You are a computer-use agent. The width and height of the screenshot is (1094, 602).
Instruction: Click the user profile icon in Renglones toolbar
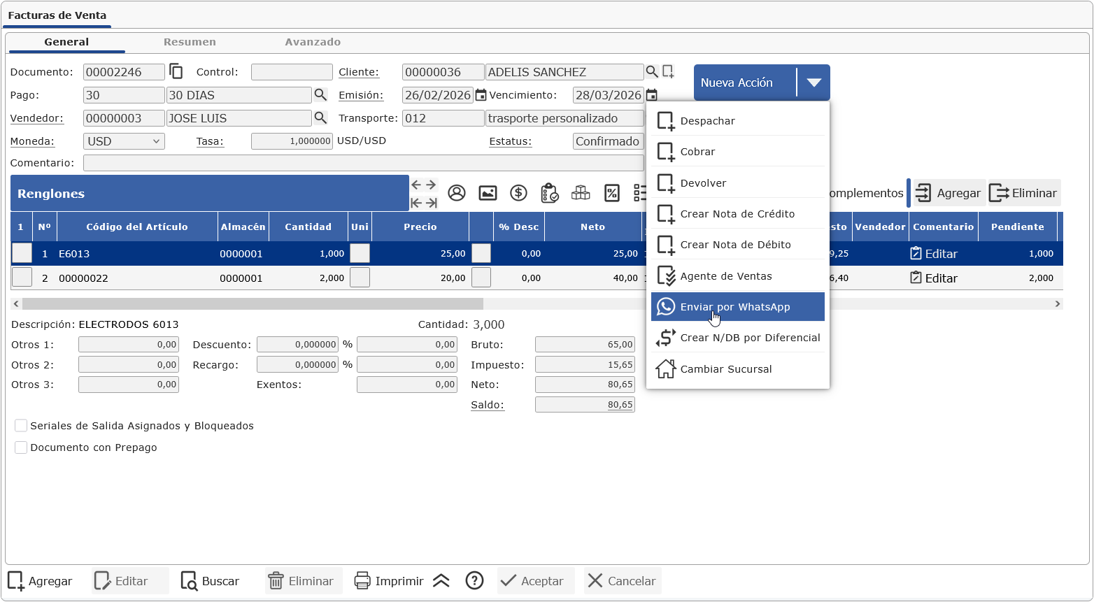click(x=457, y=193)
